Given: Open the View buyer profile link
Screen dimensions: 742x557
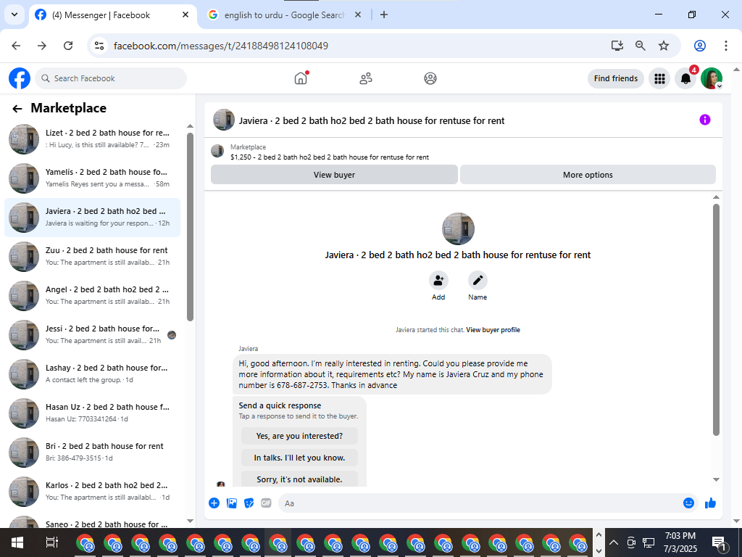Looking at the screenshot, I should (x=493, y=330).
